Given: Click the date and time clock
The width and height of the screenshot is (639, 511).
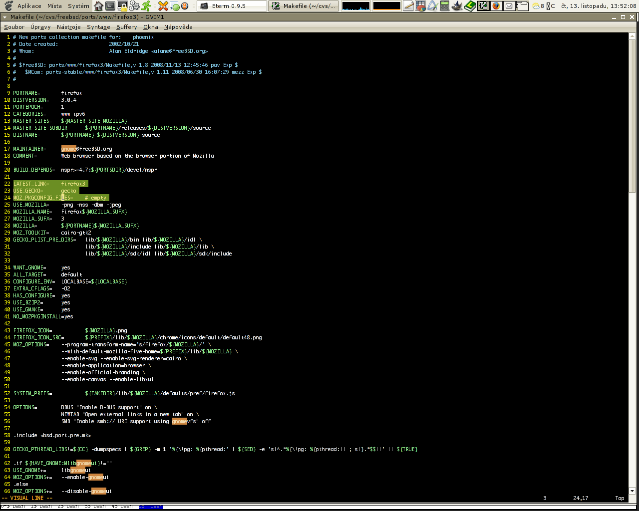Looking at the screenshot, I should [598, 6].
